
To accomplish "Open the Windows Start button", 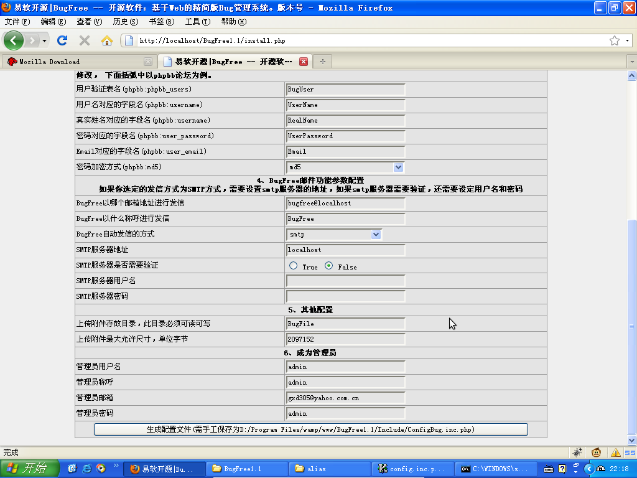I will [29, 469].
